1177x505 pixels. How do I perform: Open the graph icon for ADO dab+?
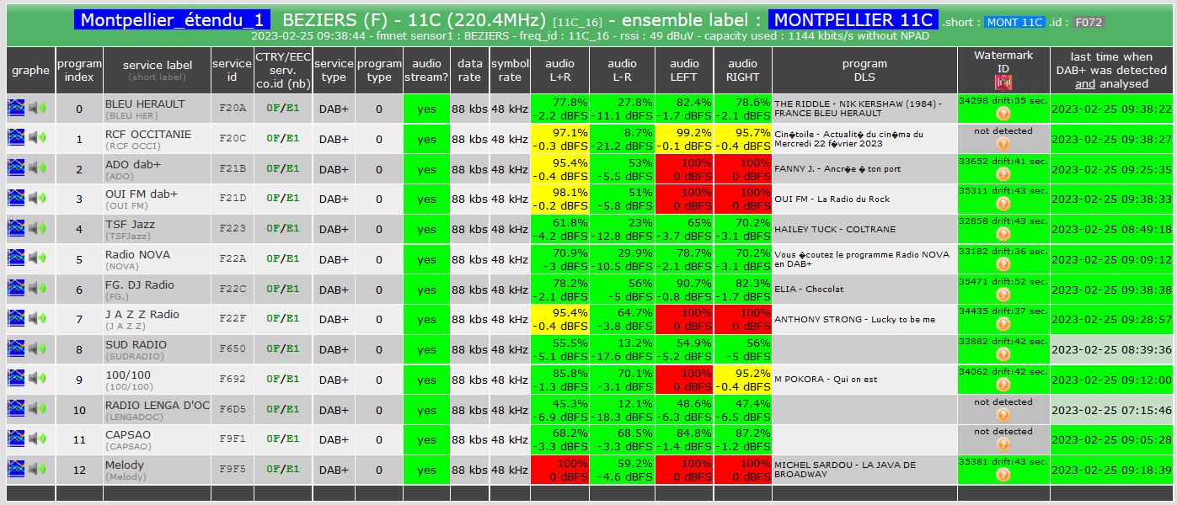point(16,168)
